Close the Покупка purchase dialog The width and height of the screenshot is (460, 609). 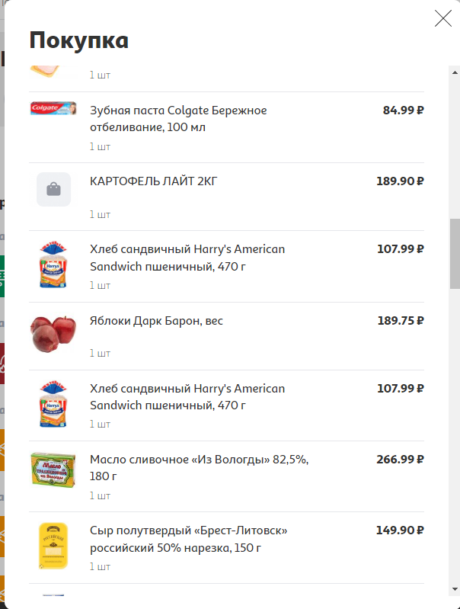pos(443,18)
